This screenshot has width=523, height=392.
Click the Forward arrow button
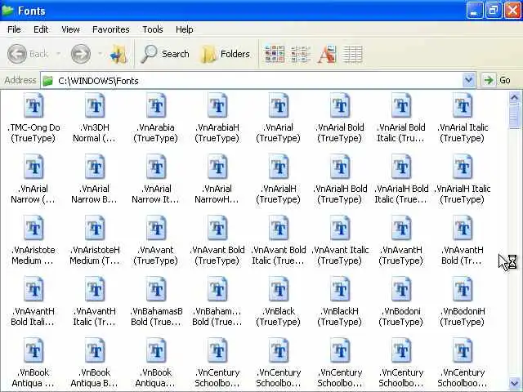[80, 54]
